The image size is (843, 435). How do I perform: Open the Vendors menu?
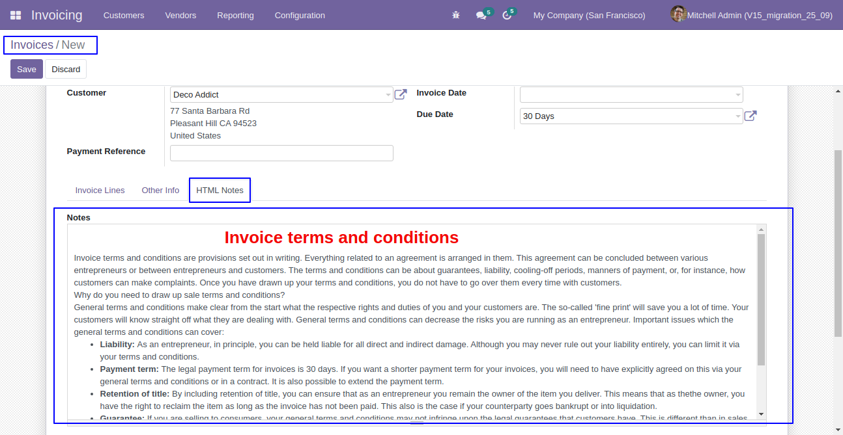click(180, 15)
